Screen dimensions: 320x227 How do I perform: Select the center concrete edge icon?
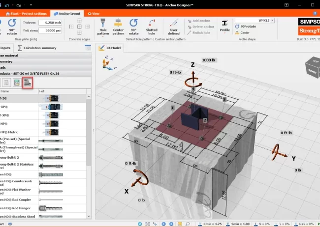point(79,27)
